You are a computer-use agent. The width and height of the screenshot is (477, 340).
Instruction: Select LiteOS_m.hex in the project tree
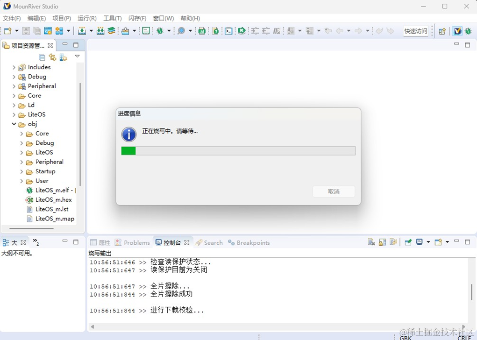pos(53,199)
